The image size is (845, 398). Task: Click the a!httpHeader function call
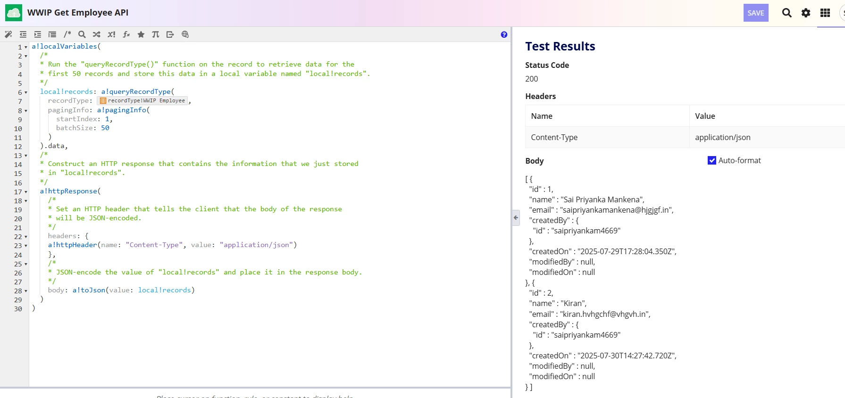(x=72, y=245)
